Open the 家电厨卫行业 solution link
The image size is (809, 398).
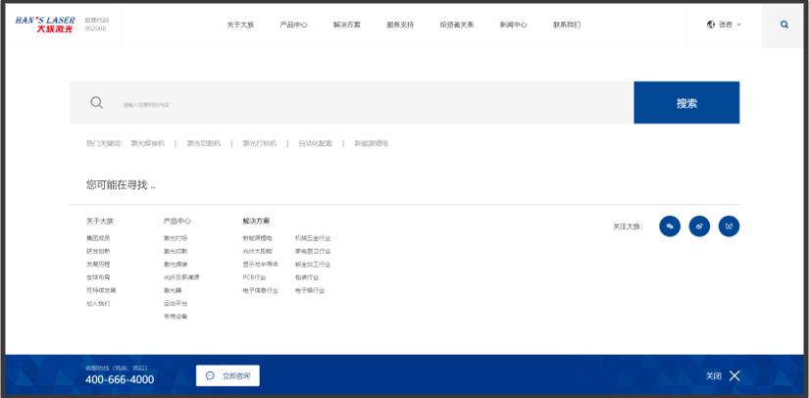pyautogui.click(x=313, y=251)
